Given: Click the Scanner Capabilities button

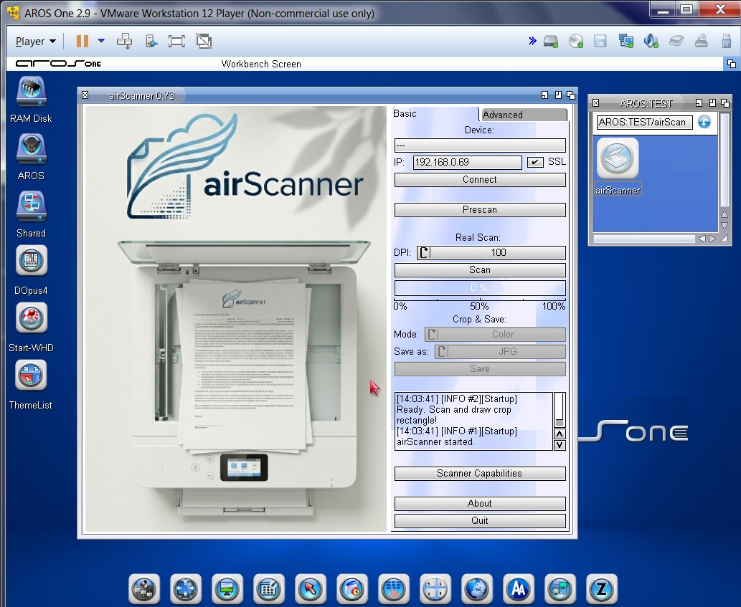Looking at the screenshot, I should coord(480,474).
